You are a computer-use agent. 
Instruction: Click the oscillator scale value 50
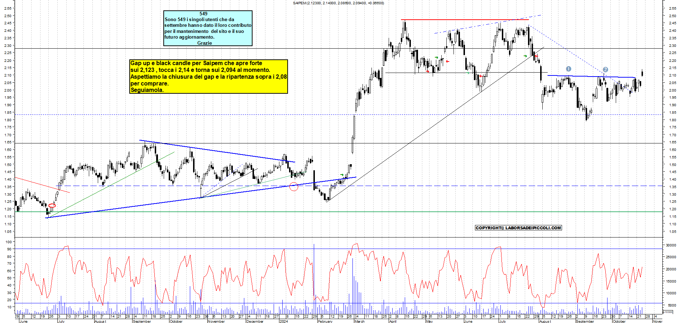(x=9, y=278)
